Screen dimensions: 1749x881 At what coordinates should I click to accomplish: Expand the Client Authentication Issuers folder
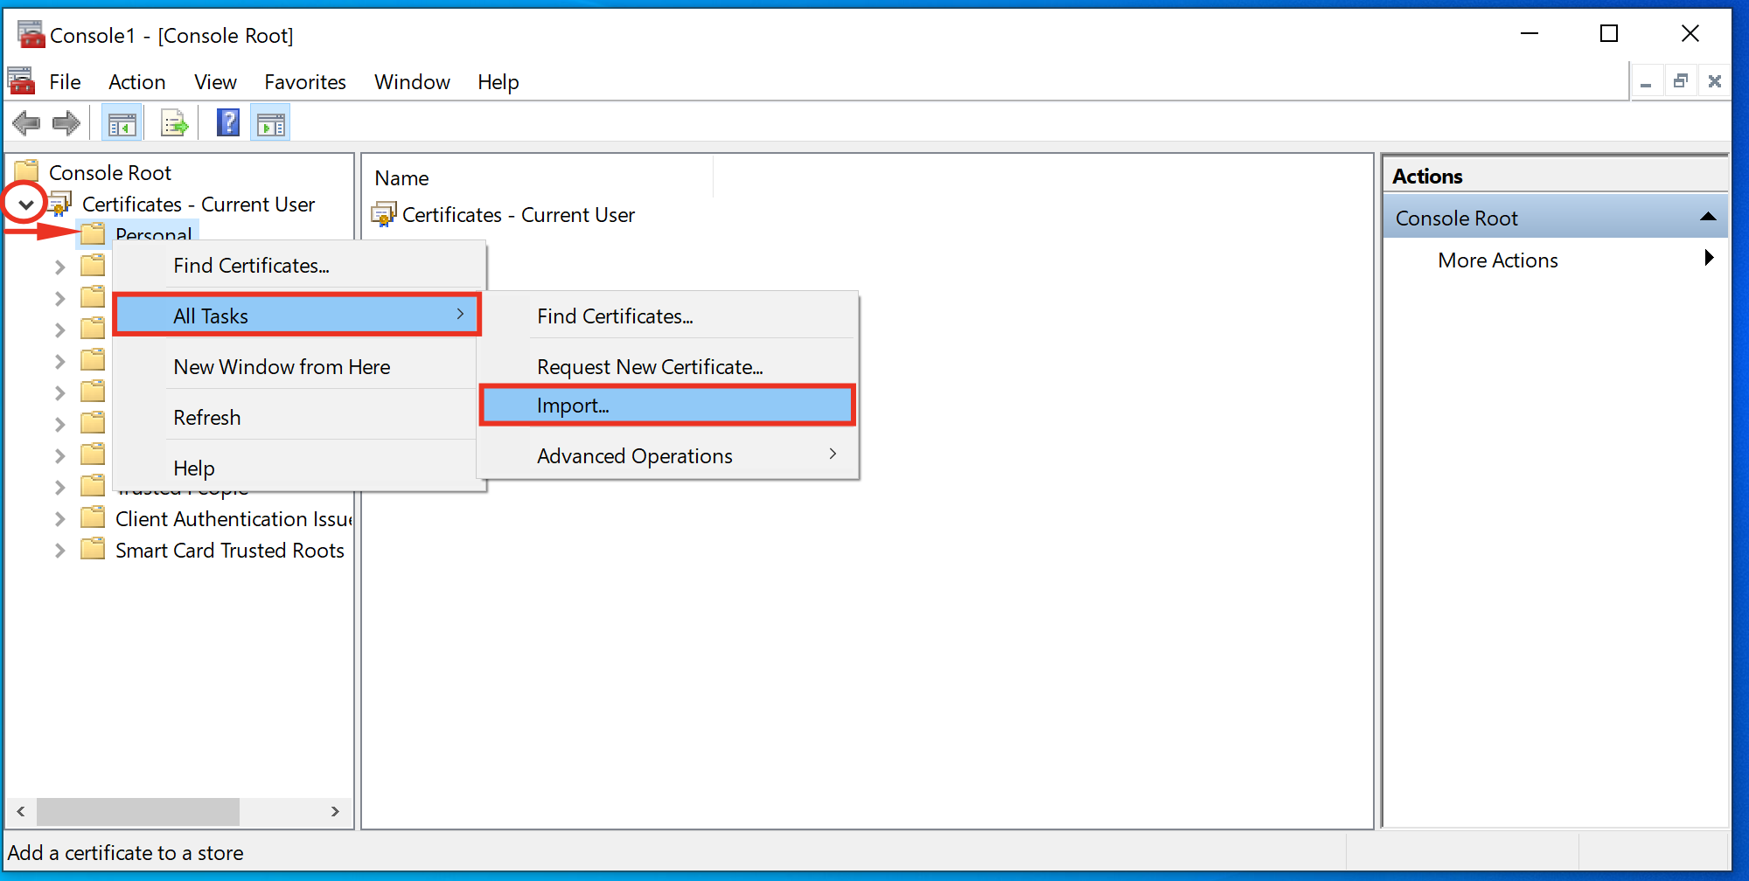coord(59,519)
